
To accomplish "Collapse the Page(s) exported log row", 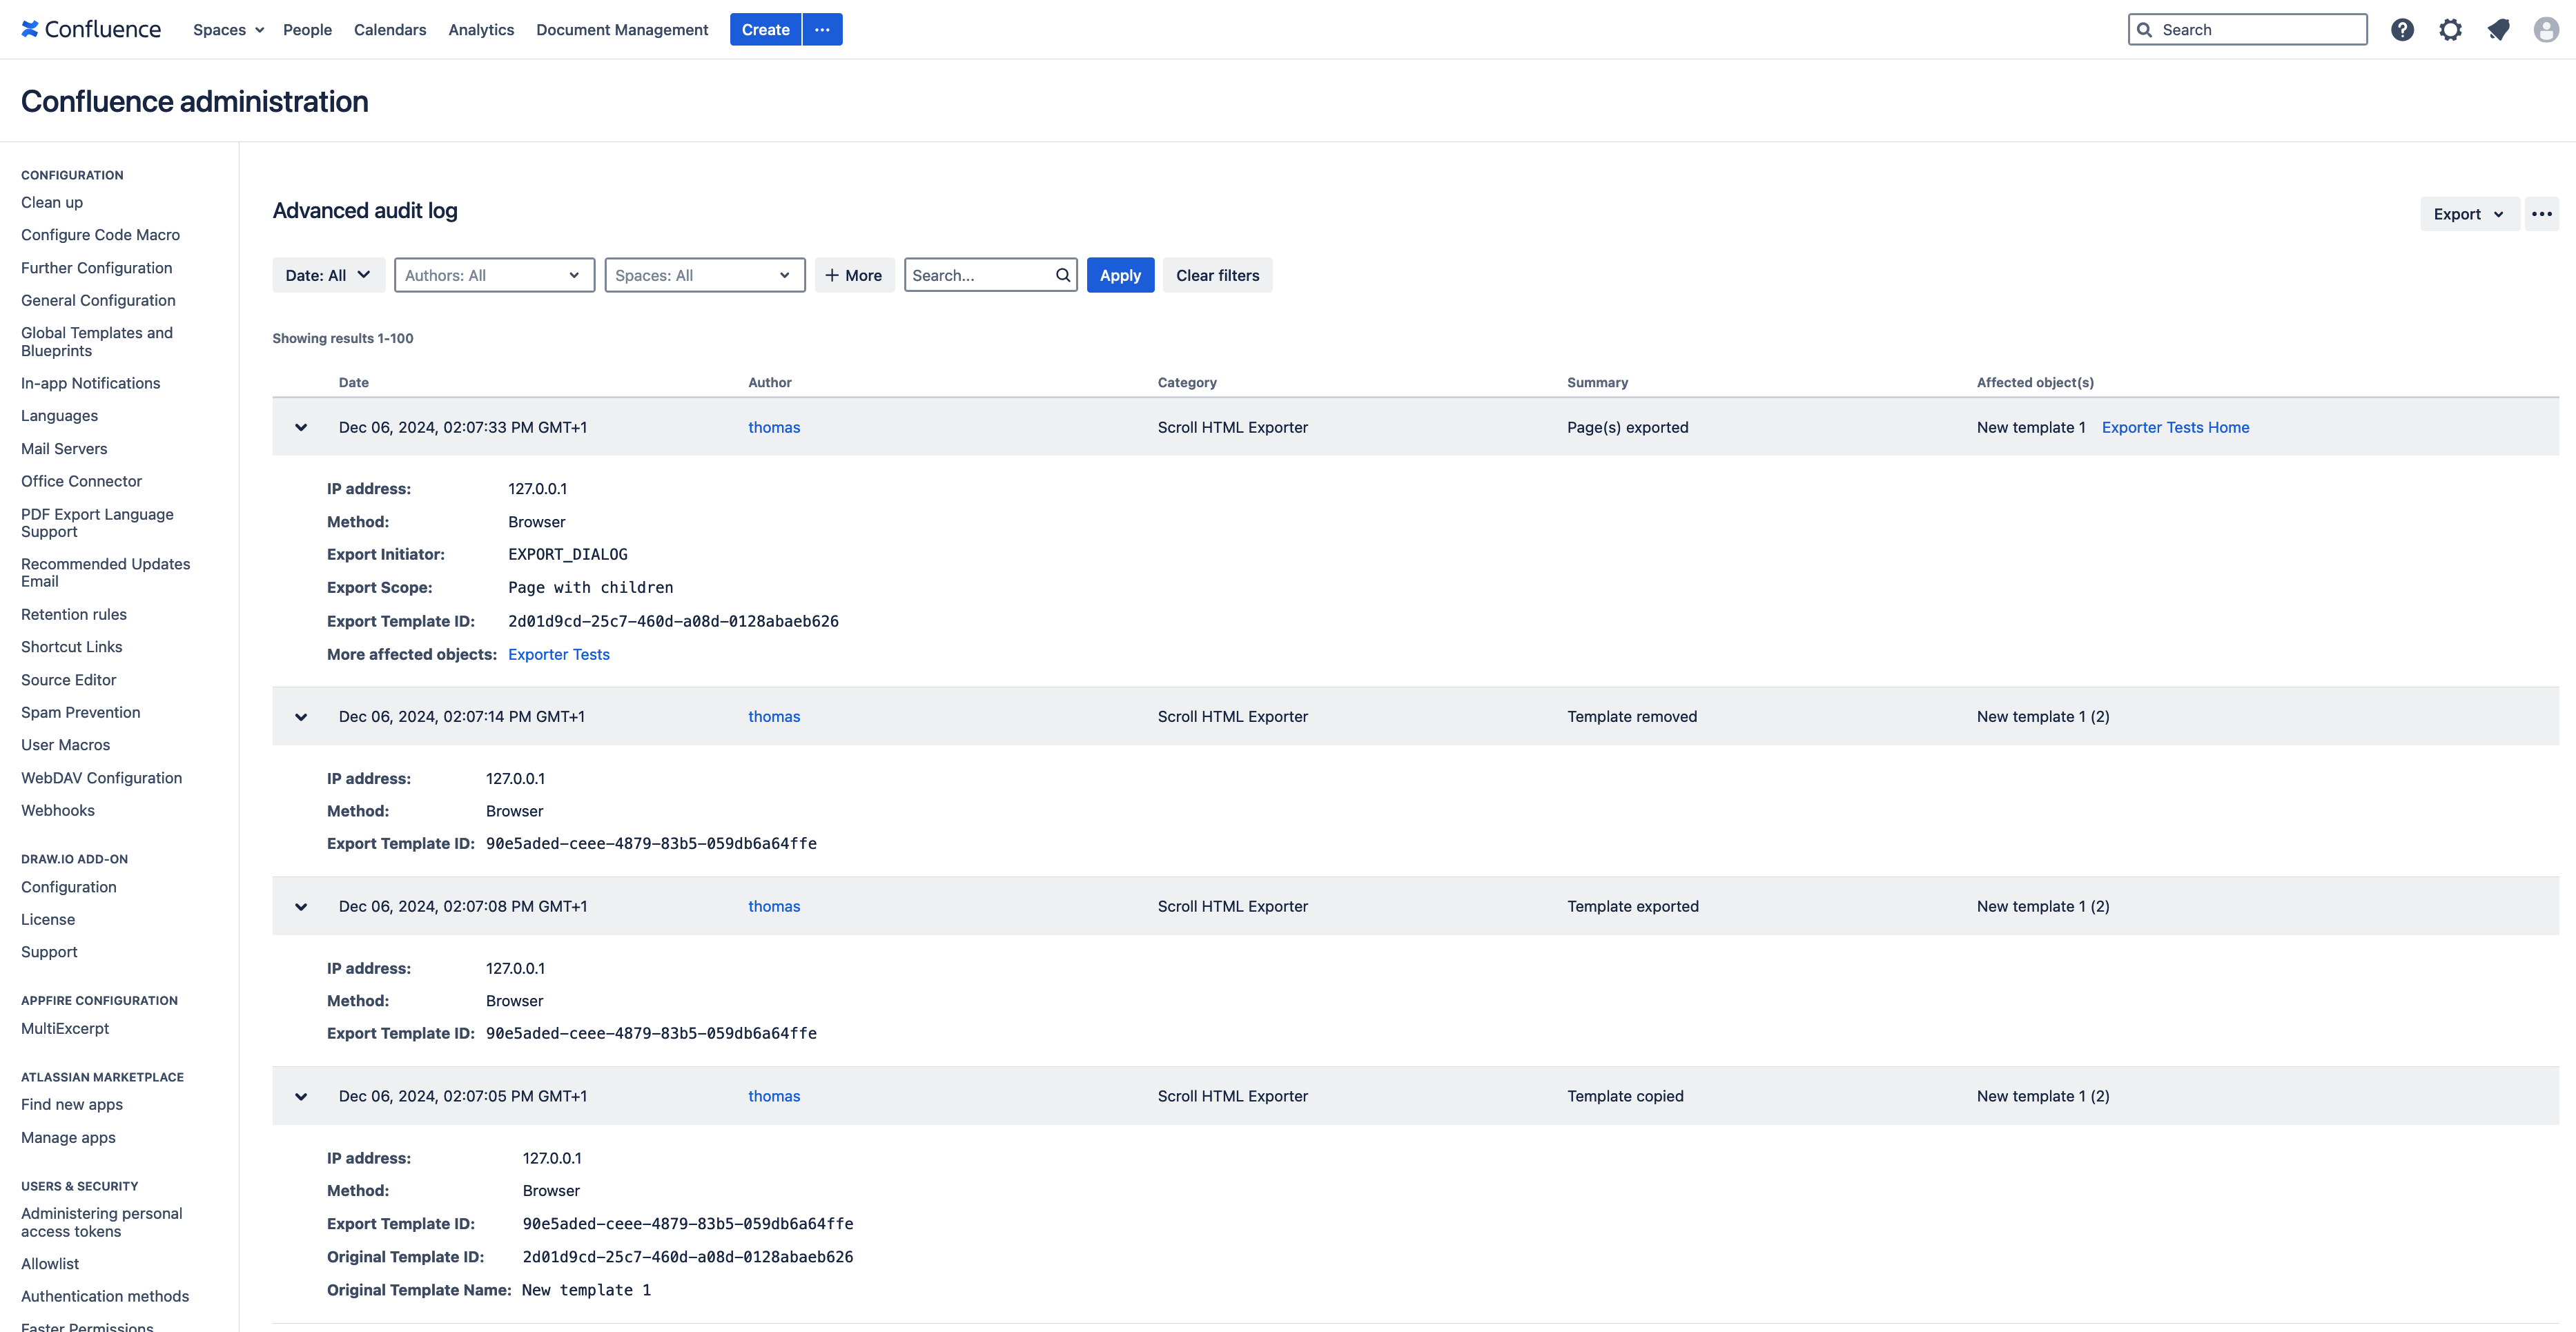I will pos(301,427).
